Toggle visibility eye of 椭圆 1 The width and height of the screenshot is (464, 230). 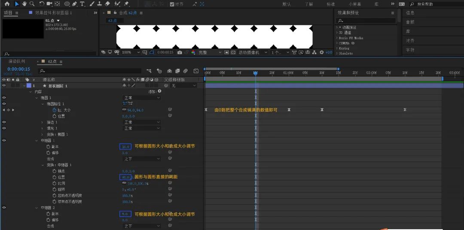tap(4, 98)
